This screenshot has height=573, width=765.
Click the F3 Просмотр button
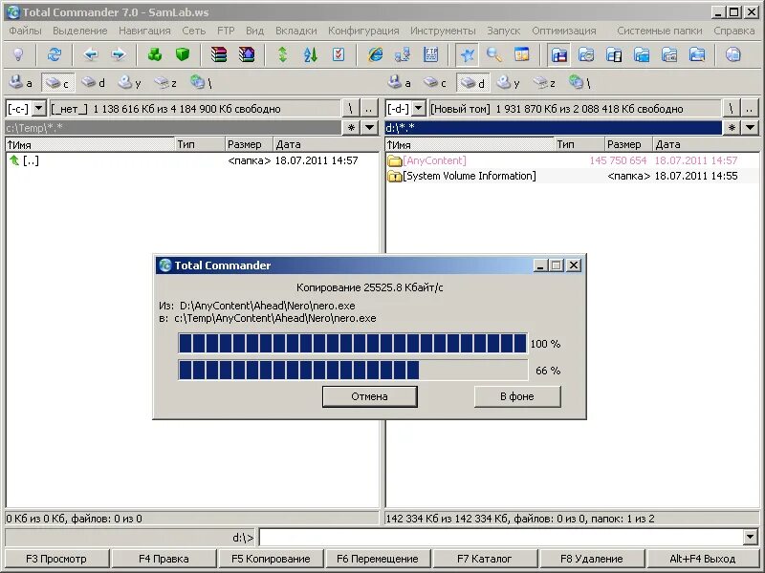(x=56, y=559)
